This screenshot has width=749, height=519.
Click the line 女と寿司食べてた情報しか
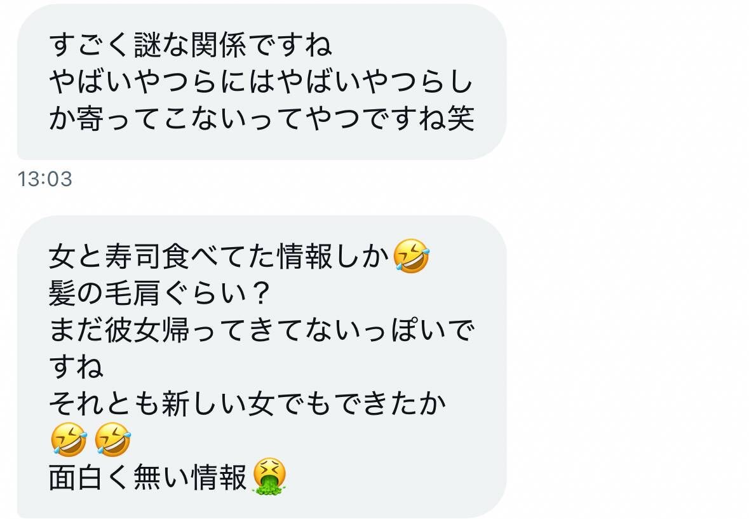click(219, 257)
